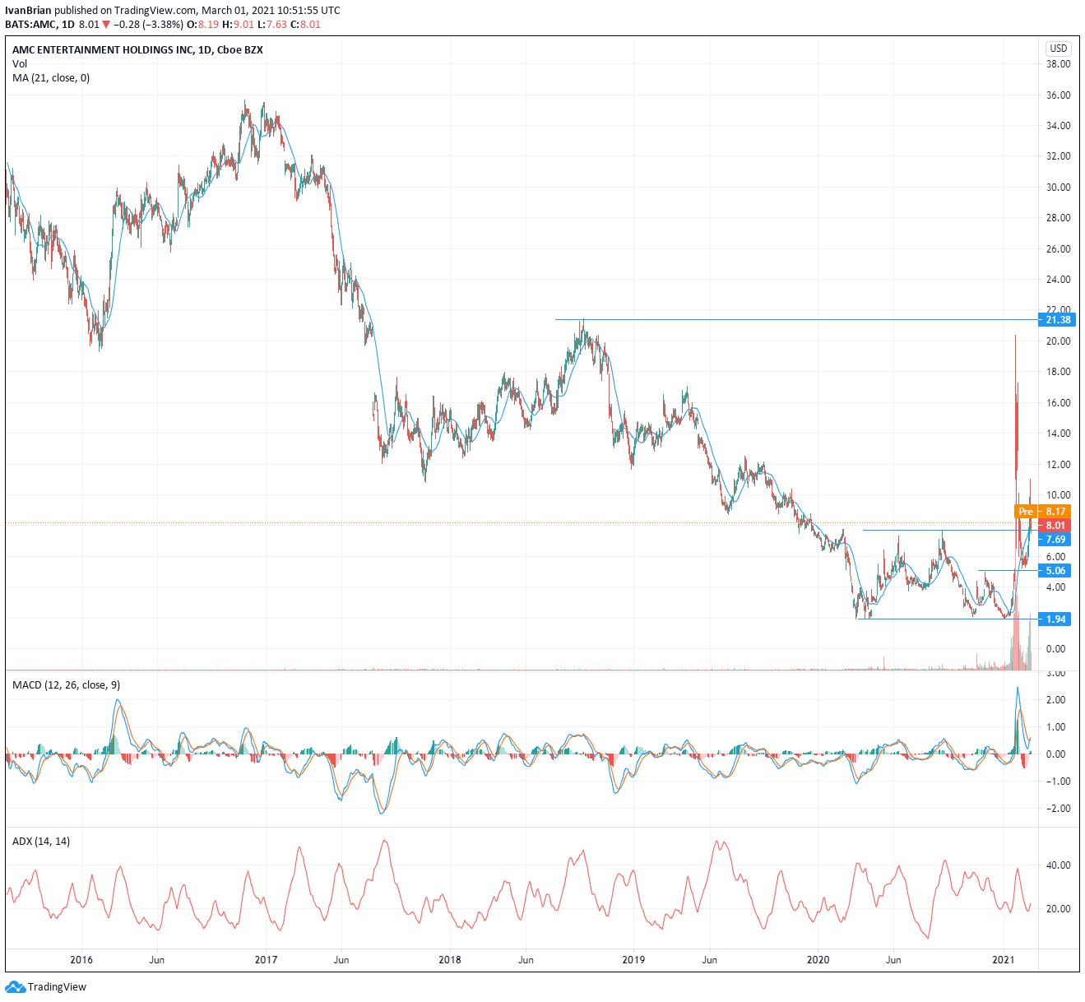Click the 12.00 price axis value

(x=1058, y=465)
